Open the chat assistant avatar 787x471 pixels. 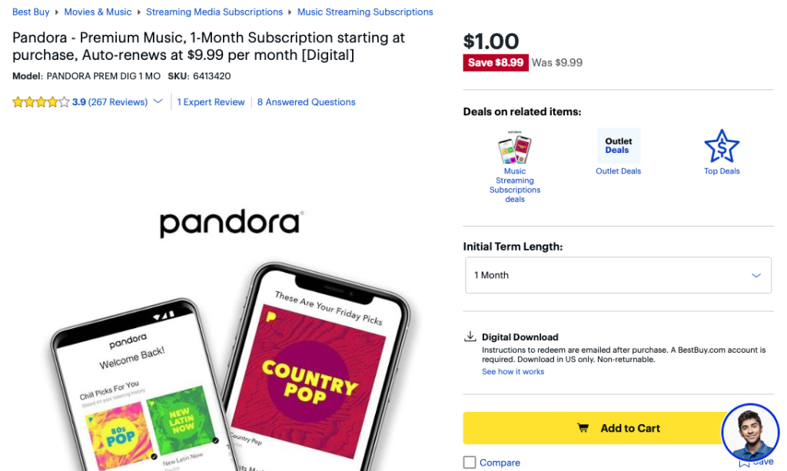(750, 432)
